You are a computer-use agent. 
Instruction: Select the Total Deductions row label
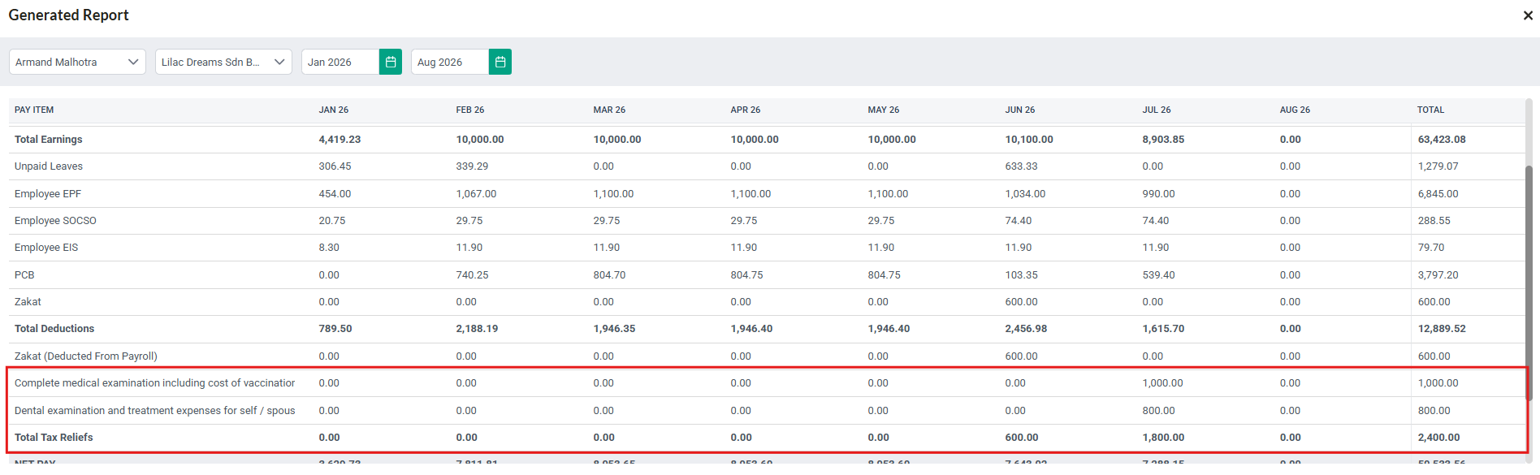pos(54,329)
